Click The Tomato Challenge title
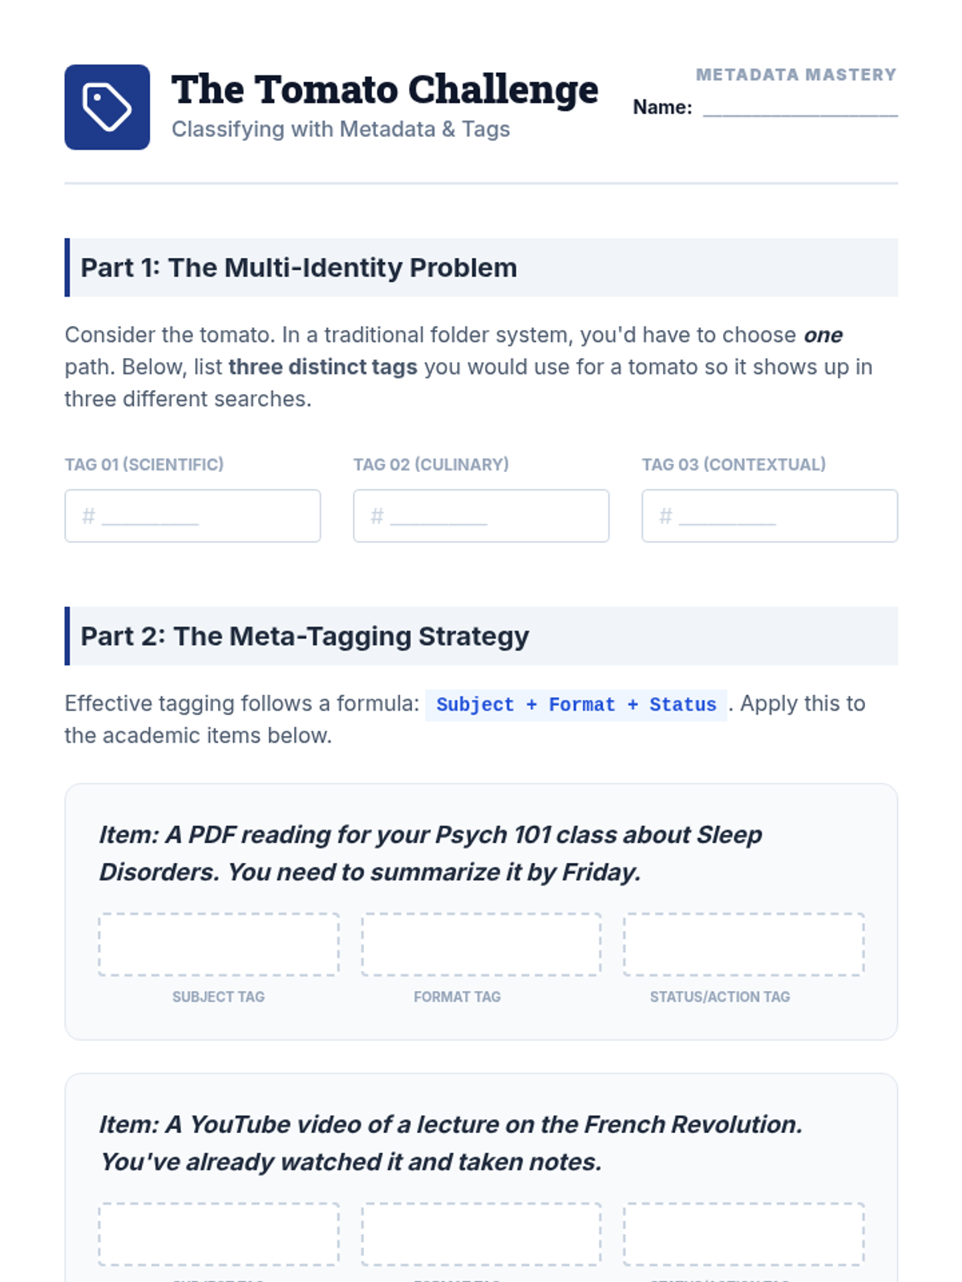This screenshot has height=1282, width=962. [385, 90]
